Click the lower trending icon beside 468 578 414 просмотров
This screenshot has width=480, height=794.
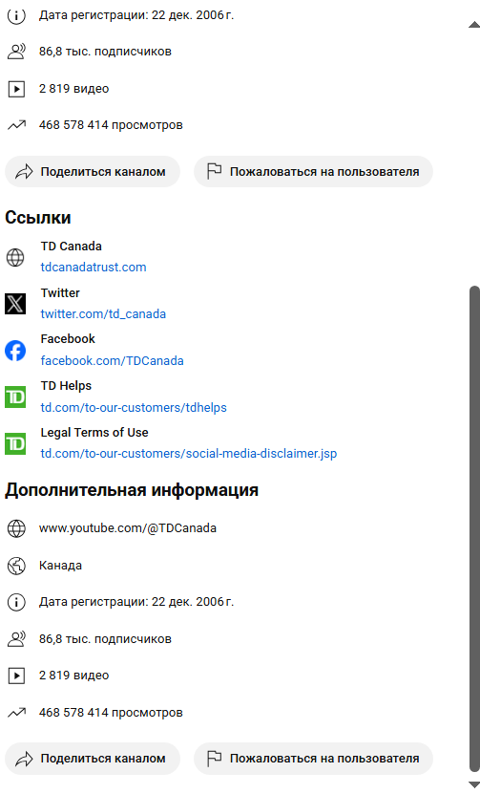point(16,713)
